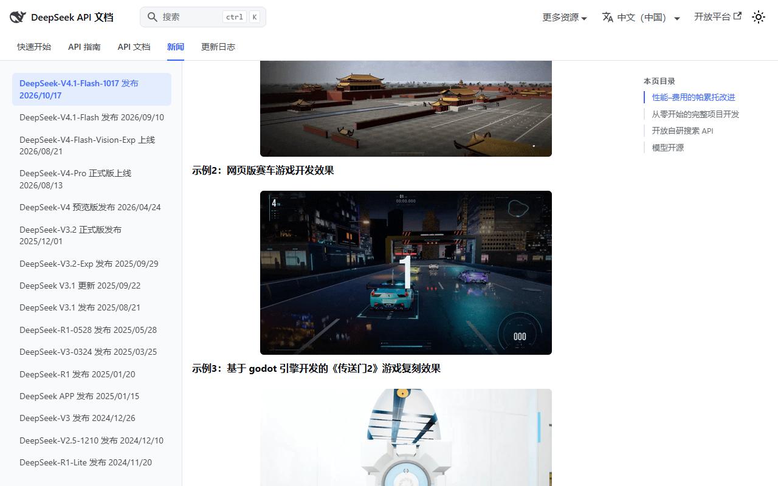Click the search magnifier icon
This screenshot has width=778, height=486.
click(x=153, y=17)
